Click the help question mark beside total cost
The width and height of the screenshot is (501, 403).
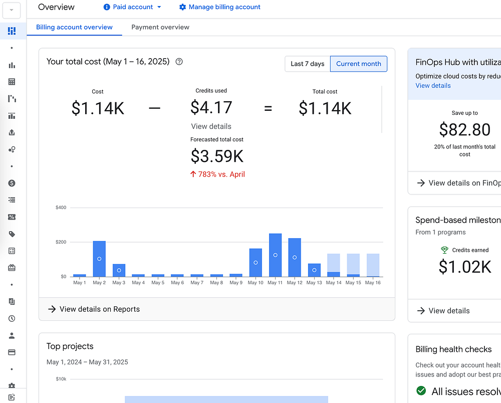179,62
